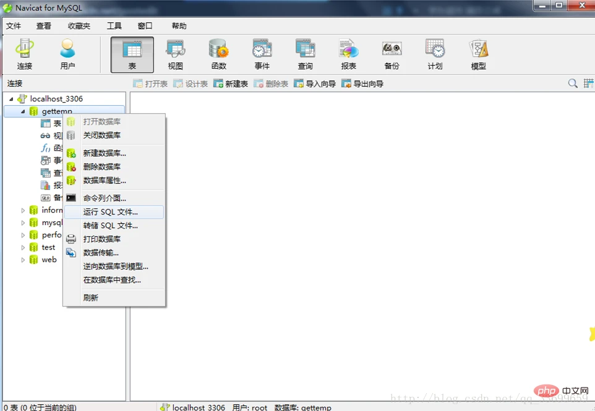Choose 打开数据库 from context menu
The height and width of the screenshot is (411, 595).
click(114, 122)
